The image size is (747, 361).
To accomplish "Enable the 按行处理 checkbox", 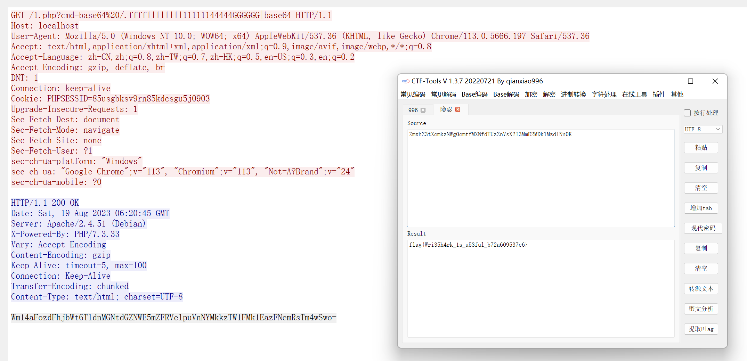I will coord(687,113).
